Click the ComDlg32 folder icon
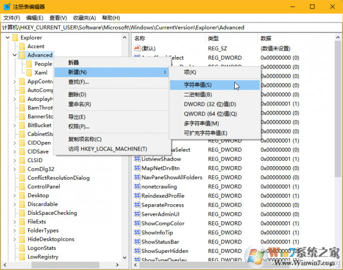 (22, 169)
